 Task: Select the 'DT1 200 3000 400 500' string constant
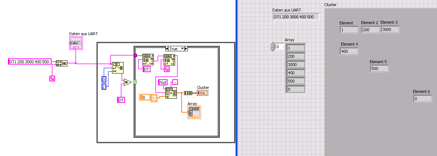click(x=30, y=62)
